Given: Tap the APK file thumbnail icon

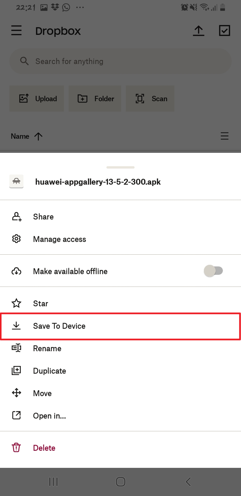Looking at the screenshot, I should pos(16,182).
